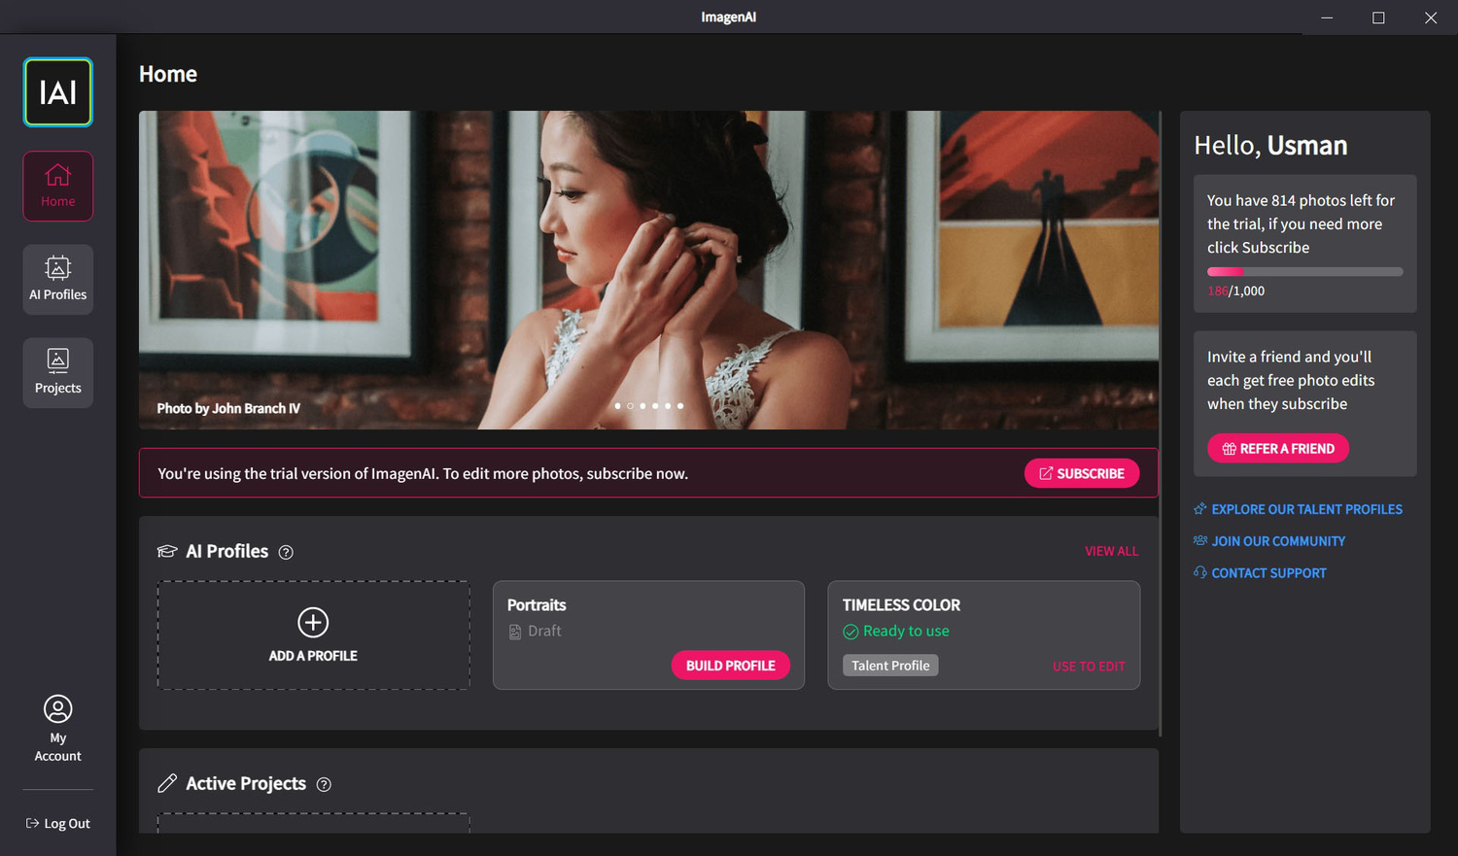Click the Draft document icon on Portraits
1458x856 pixels.
point(515,632)
